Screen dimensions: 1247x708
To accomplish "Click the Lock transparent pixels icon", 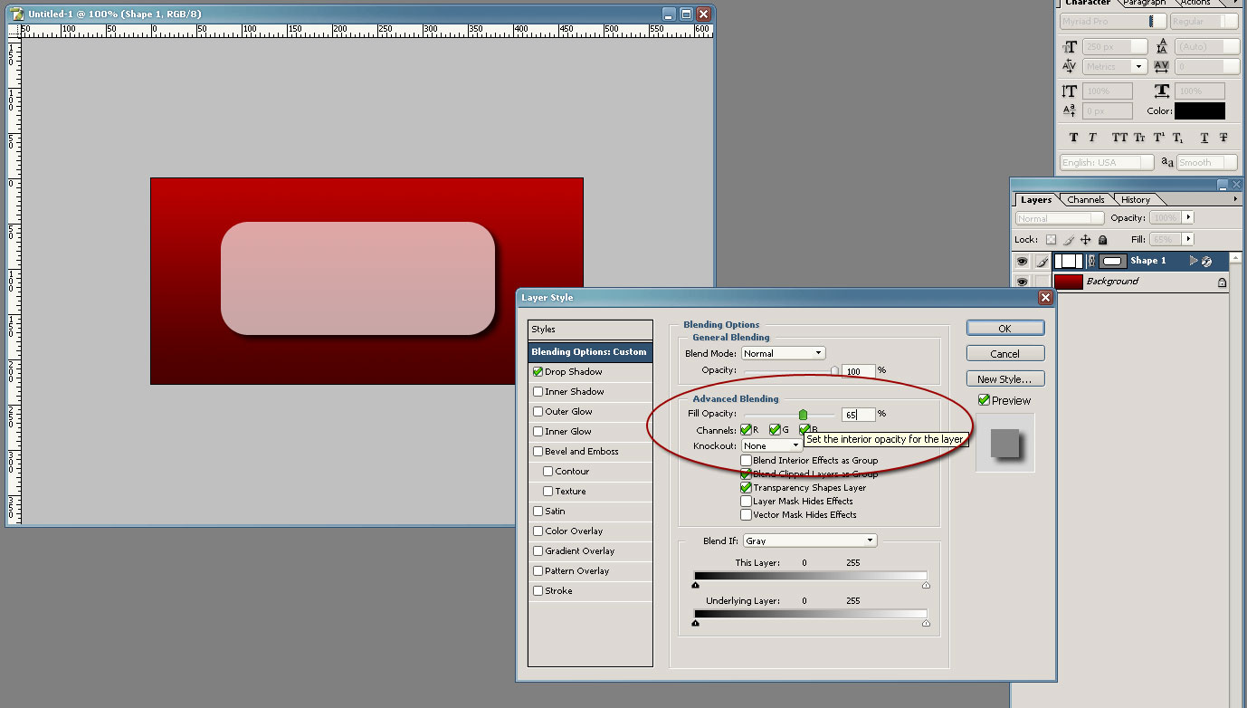I will click(1052, 239).
